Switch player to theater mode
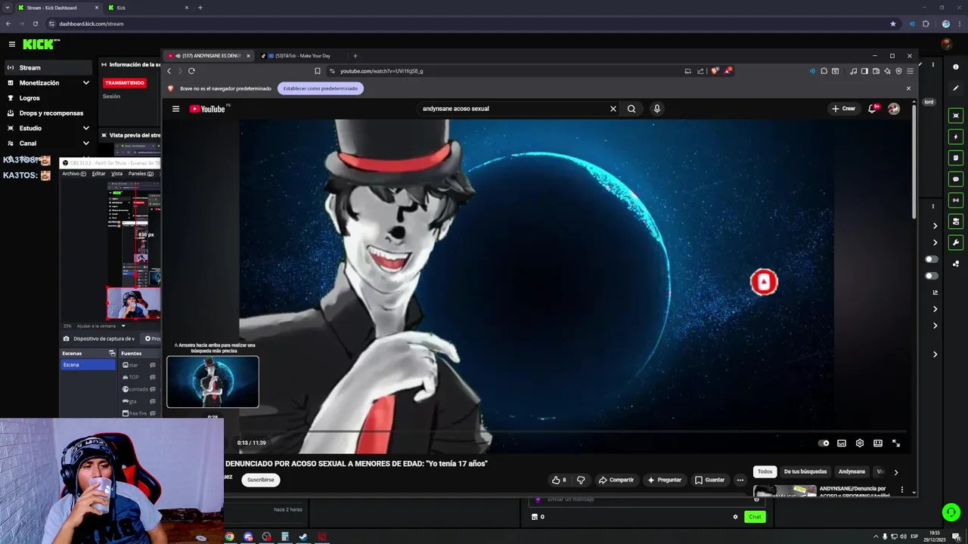This screenshot has width=968, height=544. (878, 444)
